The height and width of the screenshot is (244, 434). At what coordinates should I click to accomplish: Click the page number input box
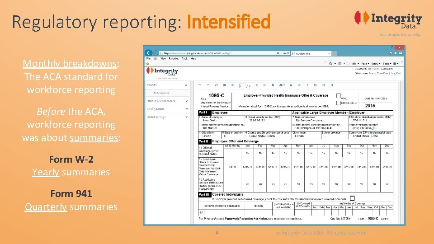242,86
